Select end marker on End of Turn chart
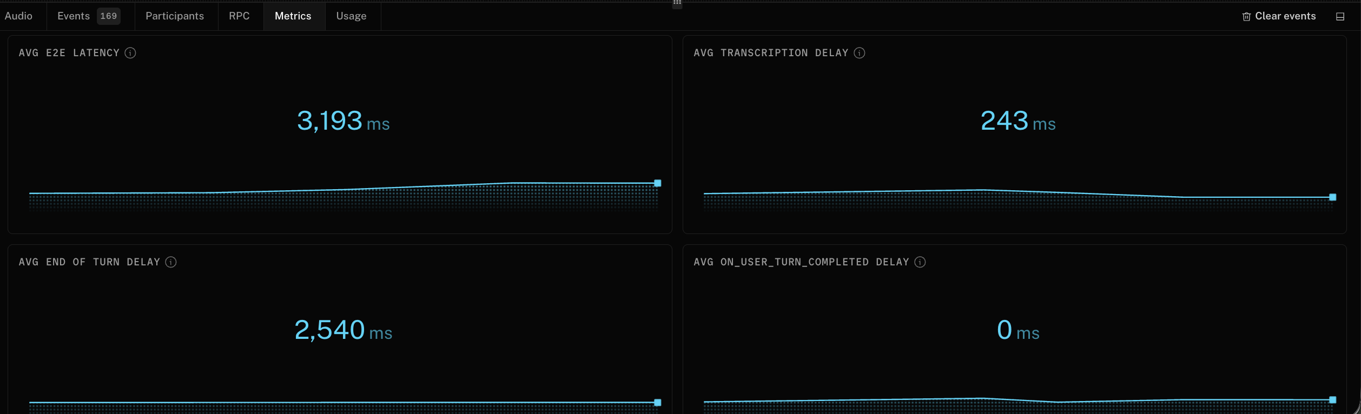Viewport: 1361px width, 414px height. pyautogui.click(x=658, y=403)
